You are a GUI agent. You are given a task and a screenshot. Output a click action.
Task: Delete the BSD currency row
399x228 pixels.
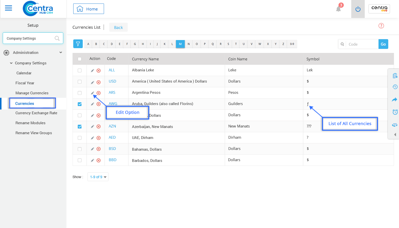pyautogui.click(x=99, y=149)
